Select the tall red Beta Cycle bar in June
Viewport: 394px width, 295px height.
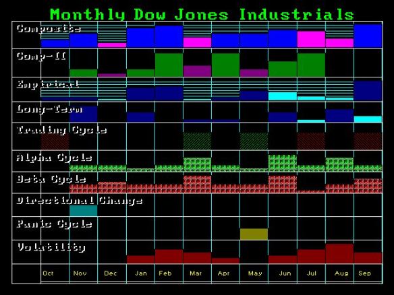[283, 185]
